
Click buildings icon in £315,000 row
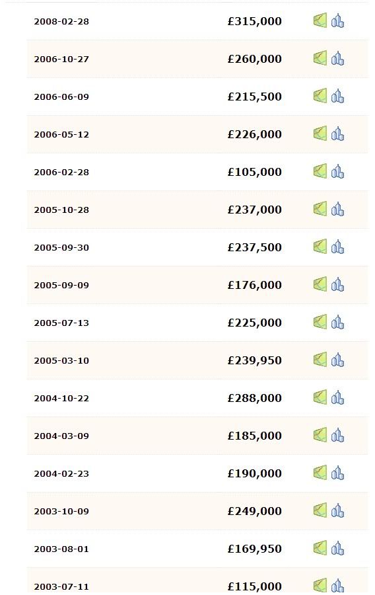point(337,21)
